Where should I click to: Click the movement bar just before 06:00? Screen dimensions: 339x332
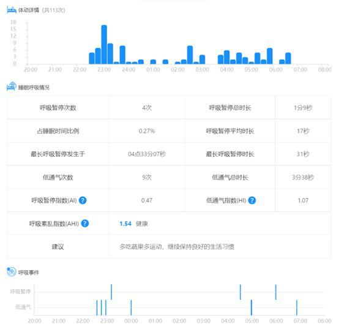[270, 56]
